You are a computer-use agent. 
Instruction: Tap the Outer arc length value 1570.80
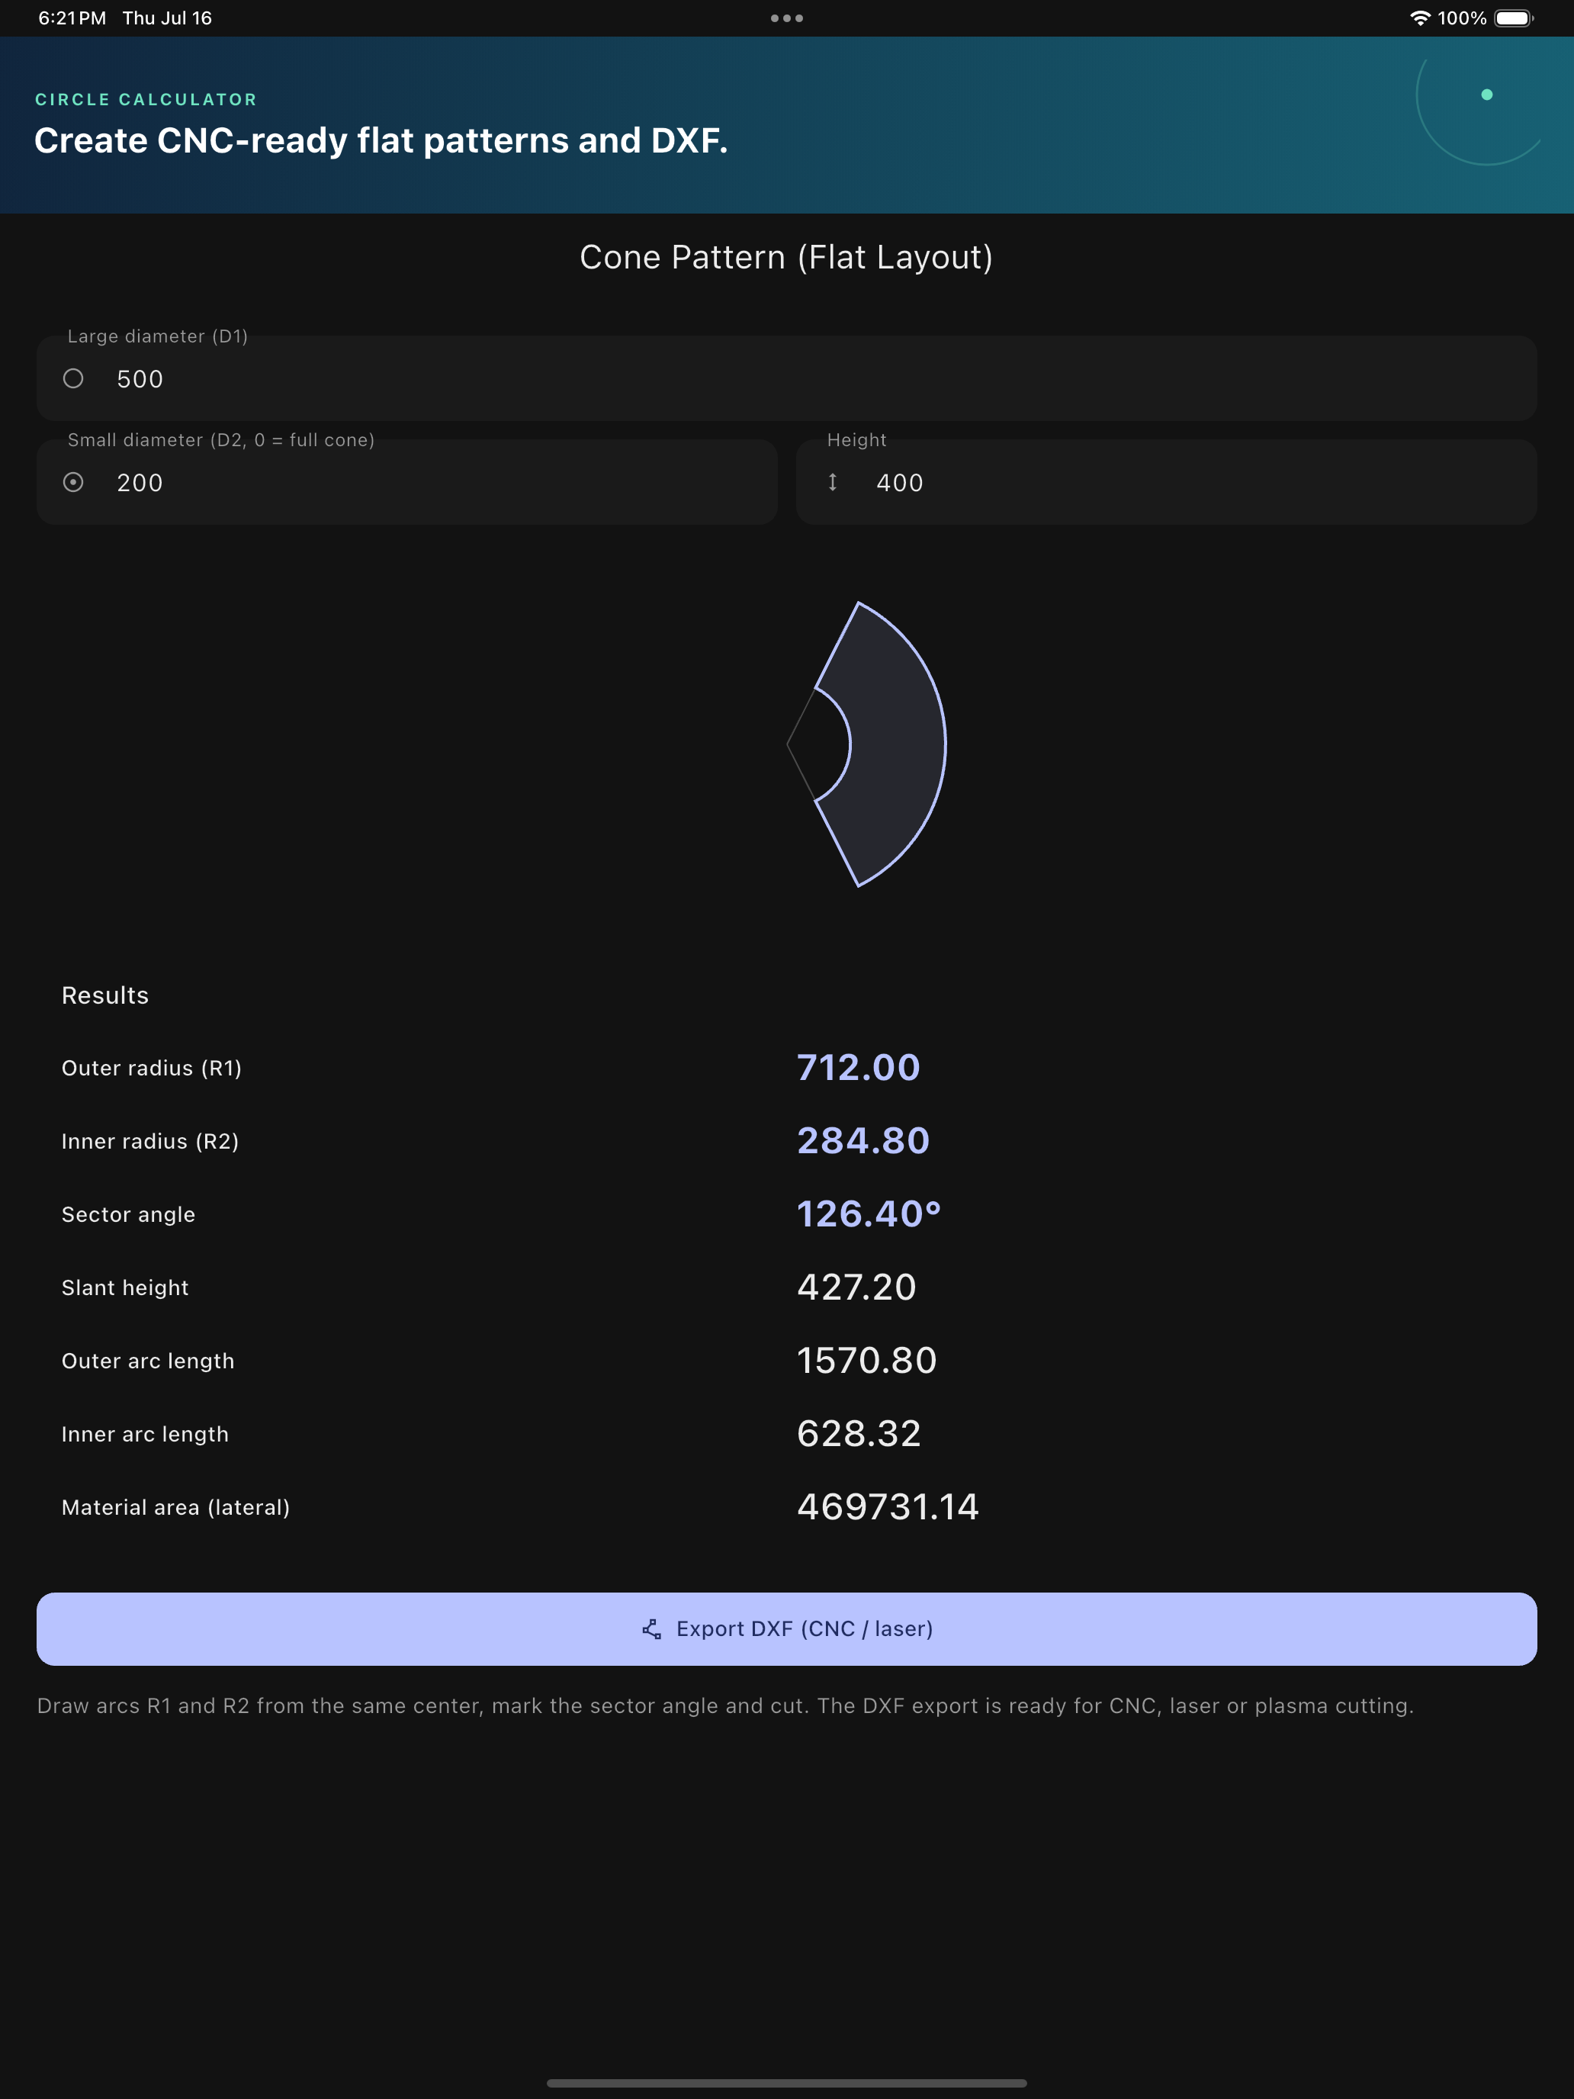[867, 1361]
